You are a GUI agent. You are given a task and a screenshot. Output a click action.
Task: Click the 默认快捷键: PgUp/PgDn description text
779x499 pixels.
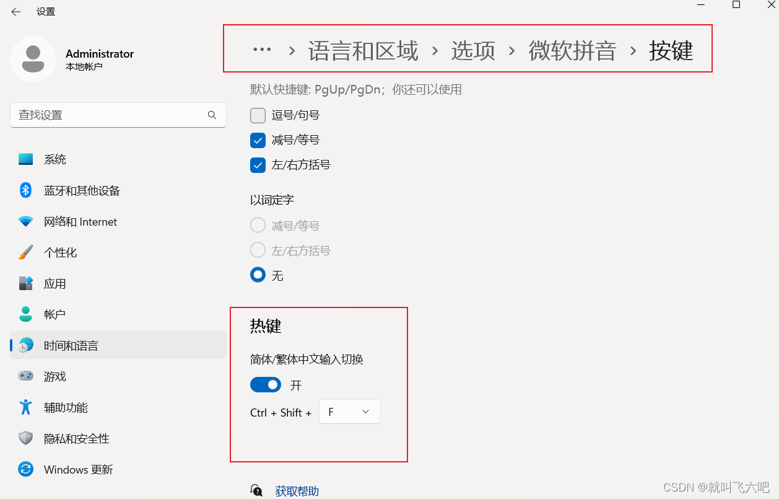pos(356,89)
